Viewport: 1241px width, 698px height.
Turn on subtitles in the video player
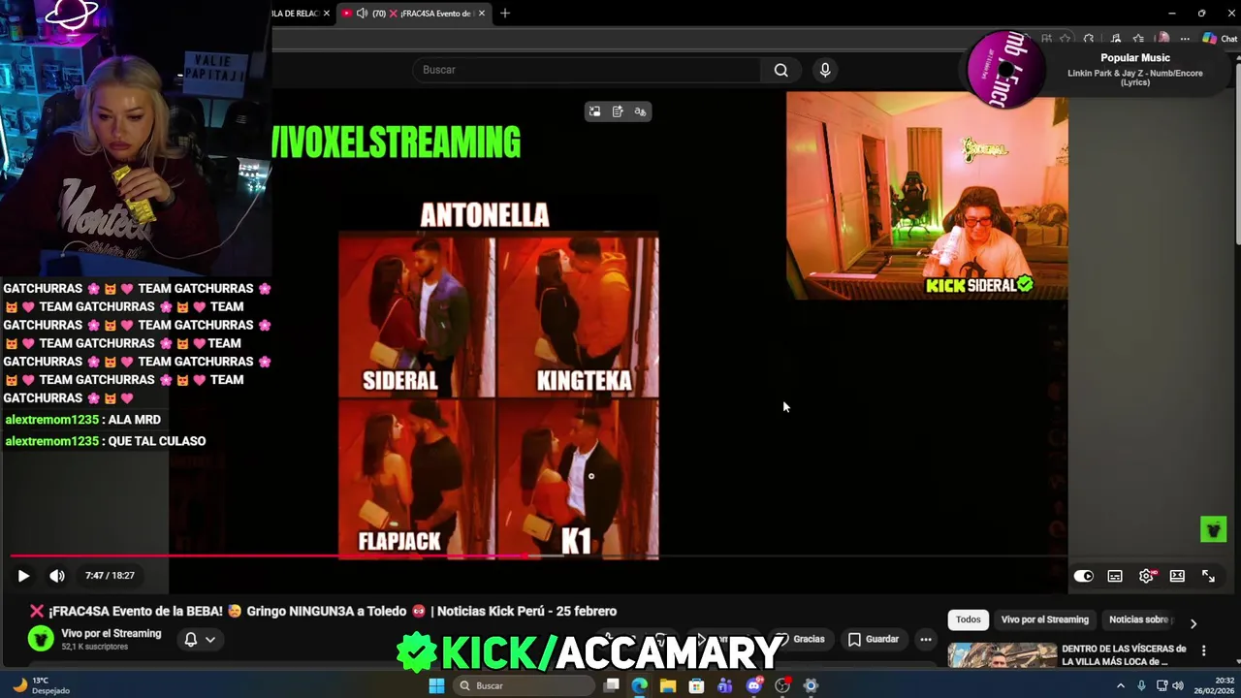coord(1115,576)
